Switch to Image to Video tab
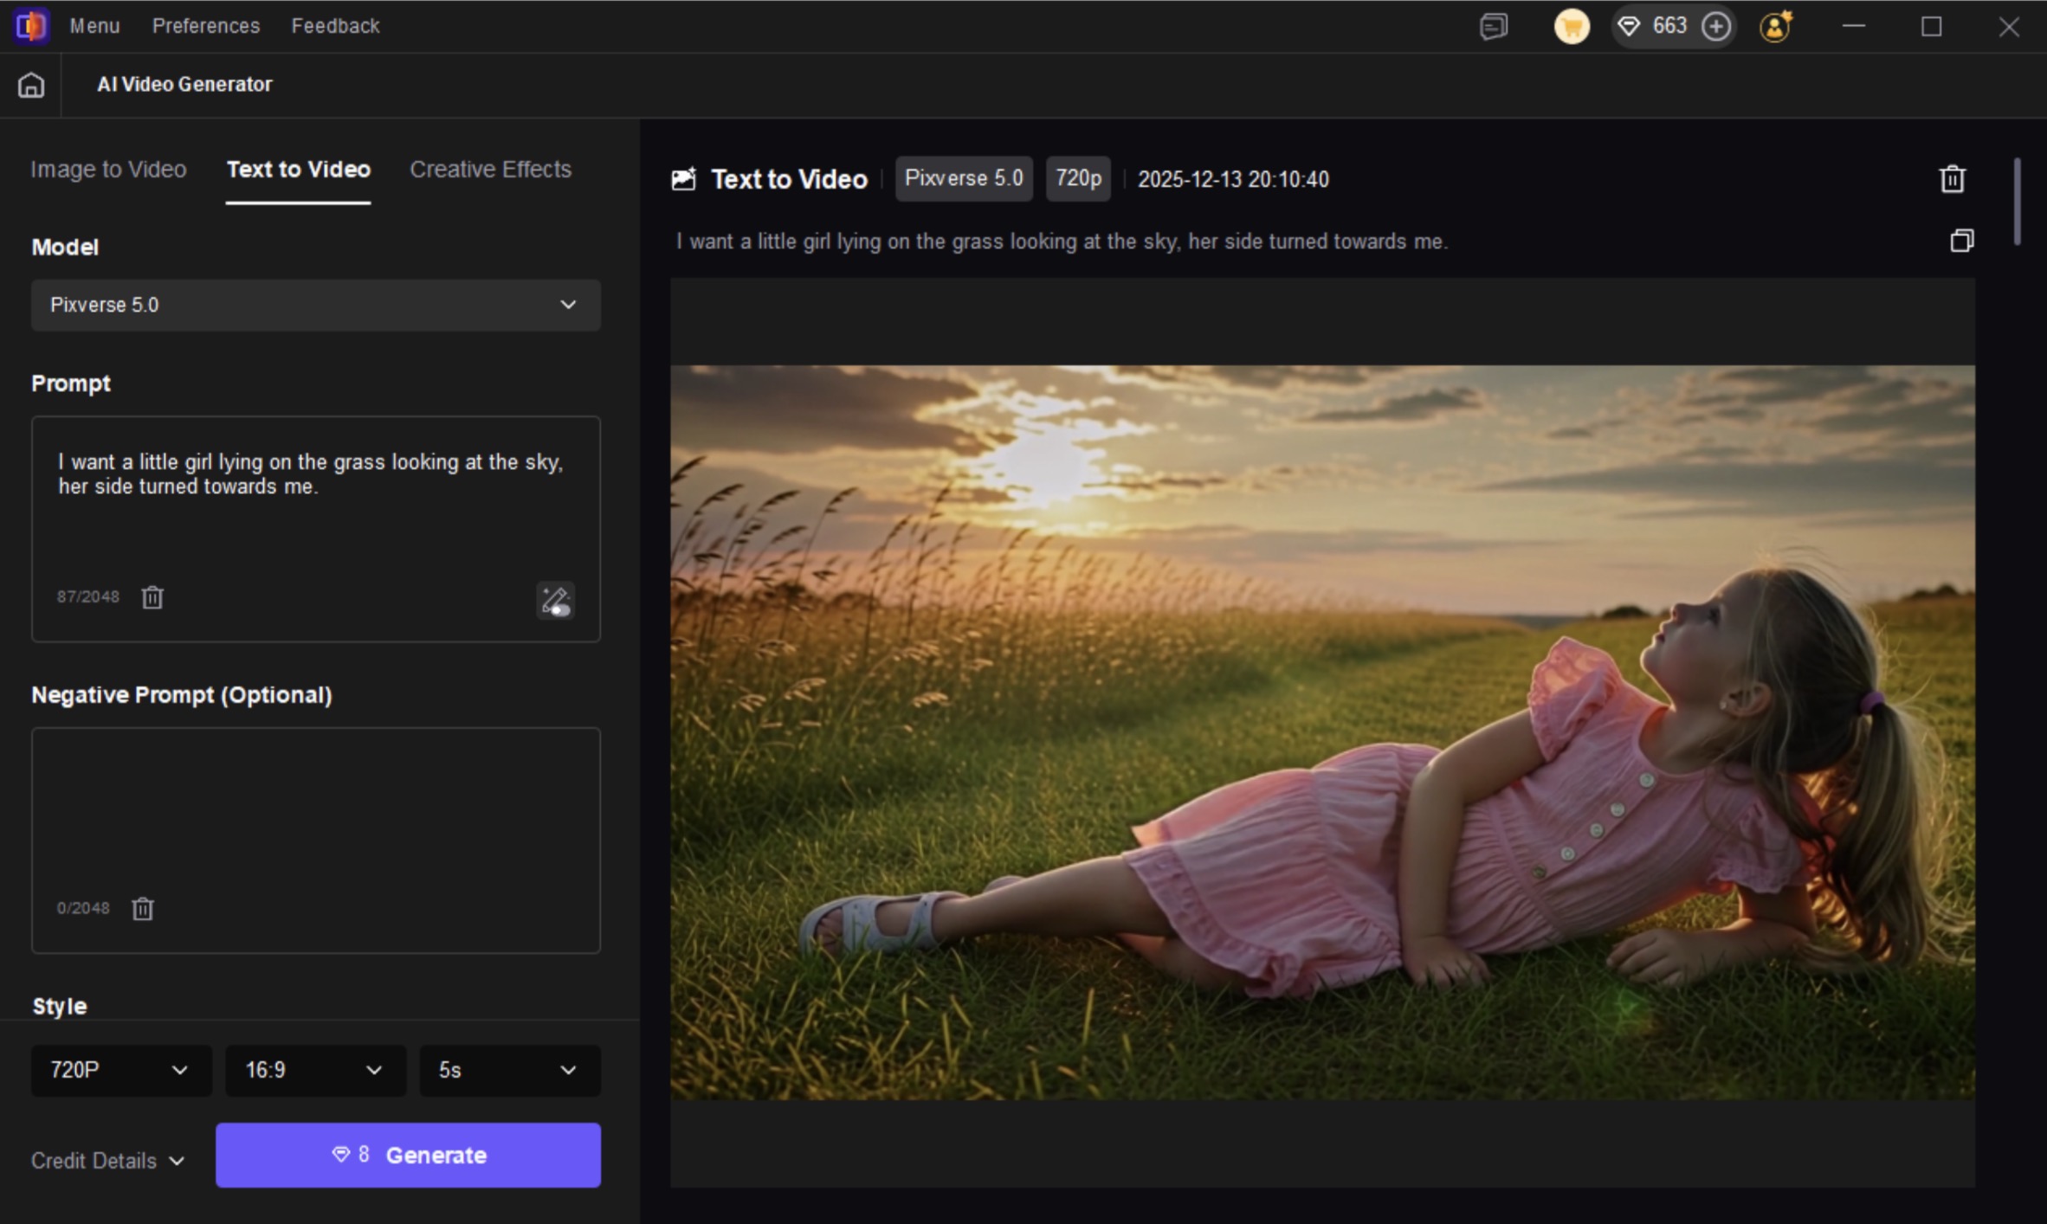Screen dimensions: 2047x1224 108,170
